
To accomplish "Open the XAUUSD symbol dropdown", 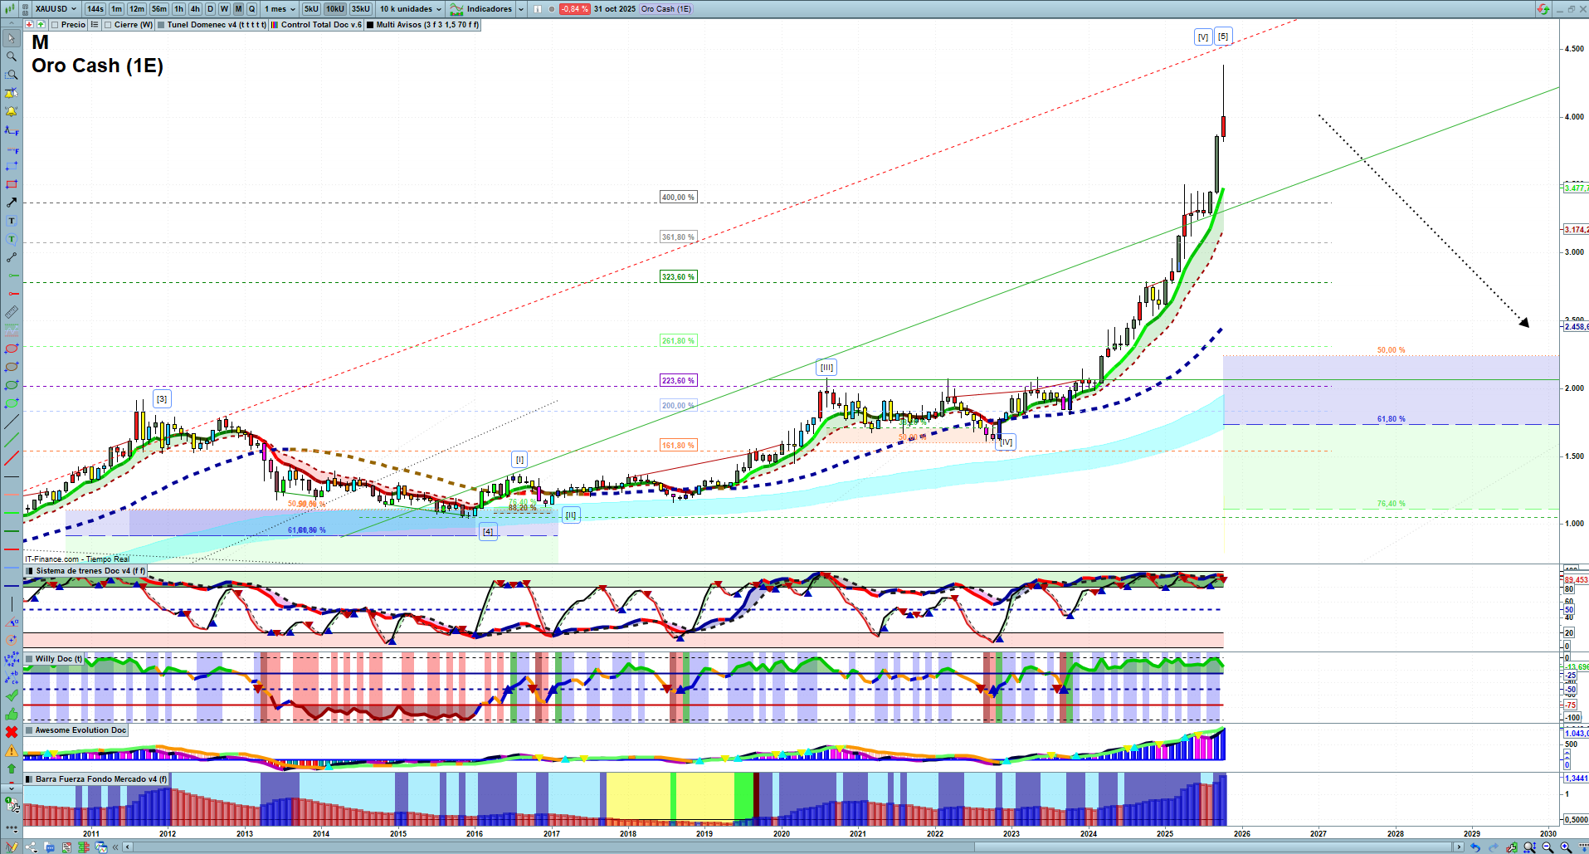I will click(x=55, y=9).
